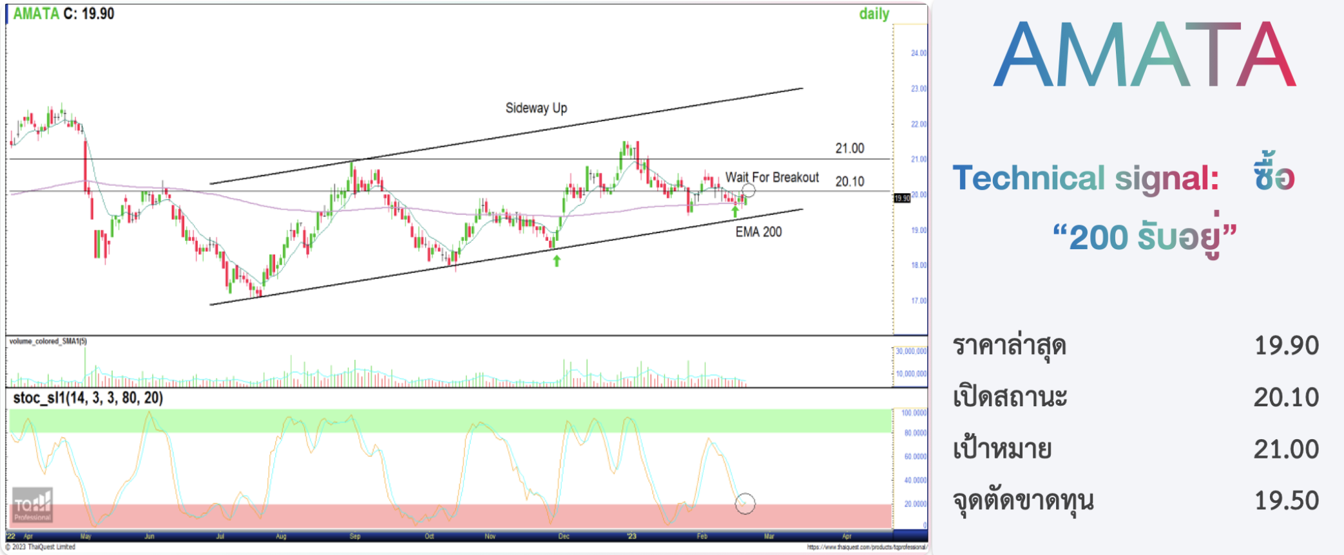The width and height of the screenshot is (1344, 555).
Task: Click the "เป้าหมาย" row label
Action: pyautogui.click(x=1002, y=448)
